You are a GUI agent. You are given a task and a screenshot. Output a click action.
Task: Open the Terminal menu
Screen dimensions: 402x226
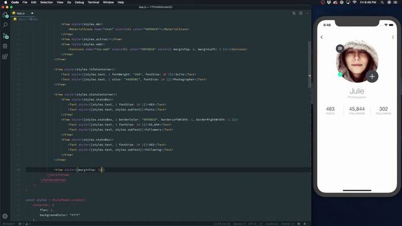tap(94, 3)
